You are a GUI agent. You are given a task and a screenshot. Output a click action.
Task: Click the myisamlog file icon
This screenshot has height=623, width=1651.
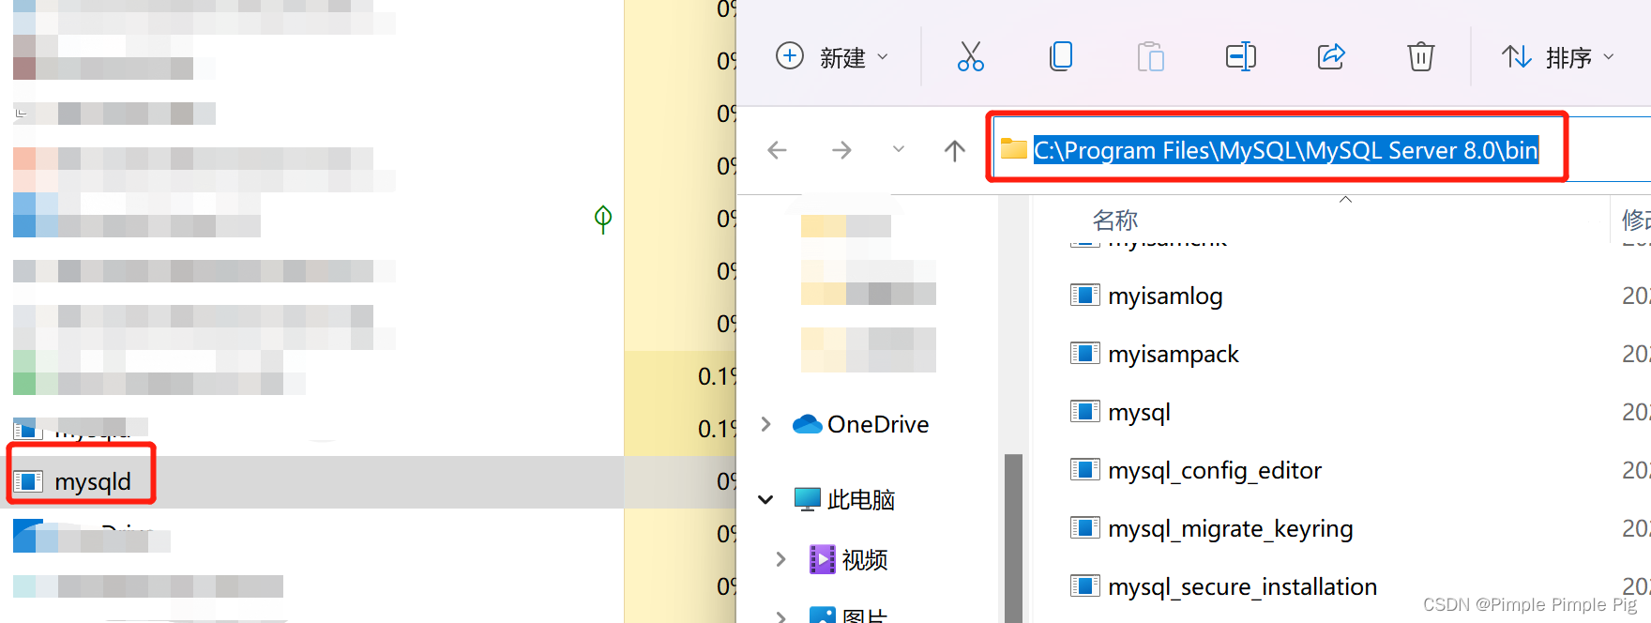point(1084,295)
